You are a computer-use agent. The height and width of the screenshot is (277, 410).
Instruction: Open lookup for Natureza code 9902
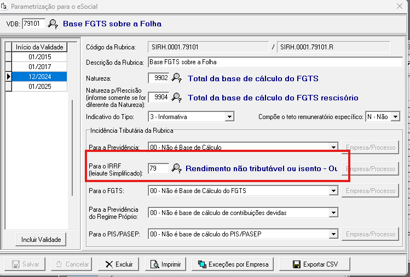click(x=176, y=78)
